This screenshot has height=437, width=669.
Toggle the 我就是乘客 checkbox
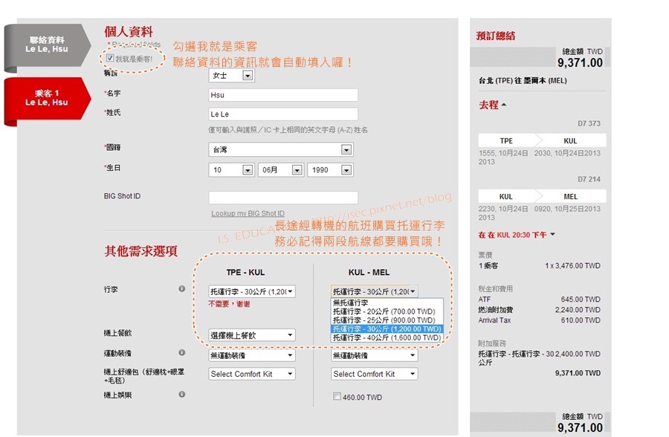(x=110, y=58)
